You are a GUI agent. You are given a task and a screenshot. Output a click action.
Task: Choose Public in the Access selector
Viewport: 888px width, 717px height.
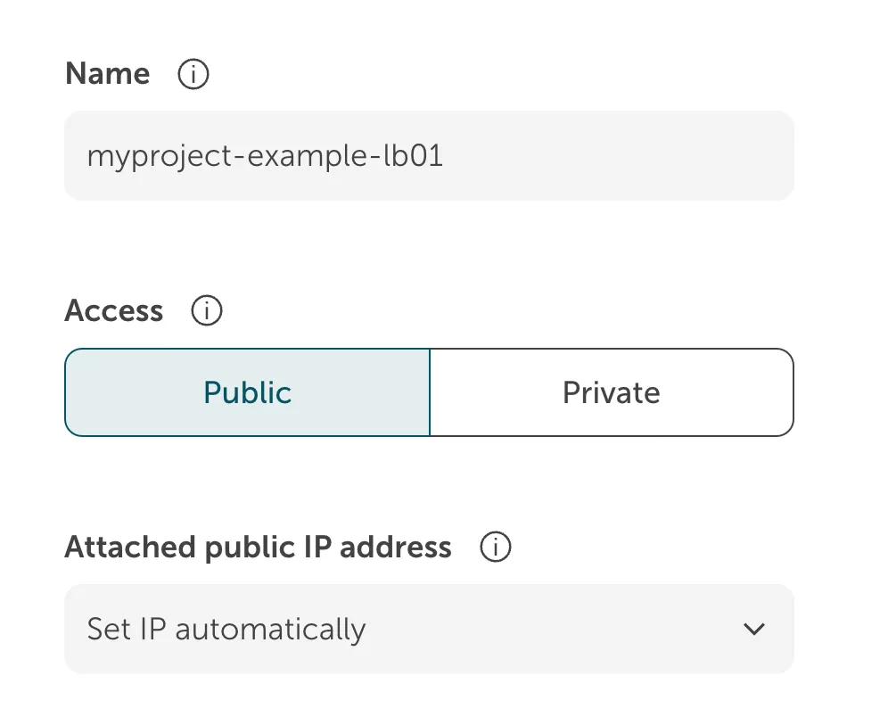click(x=247, y=392)
